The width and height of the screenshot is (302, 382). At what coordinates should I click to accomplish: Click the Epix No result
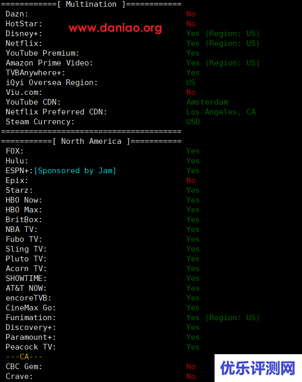191,180
